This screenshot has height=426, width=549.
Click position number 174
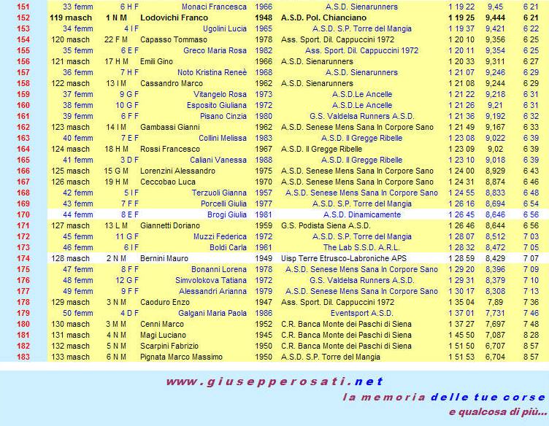coord(23,258)
